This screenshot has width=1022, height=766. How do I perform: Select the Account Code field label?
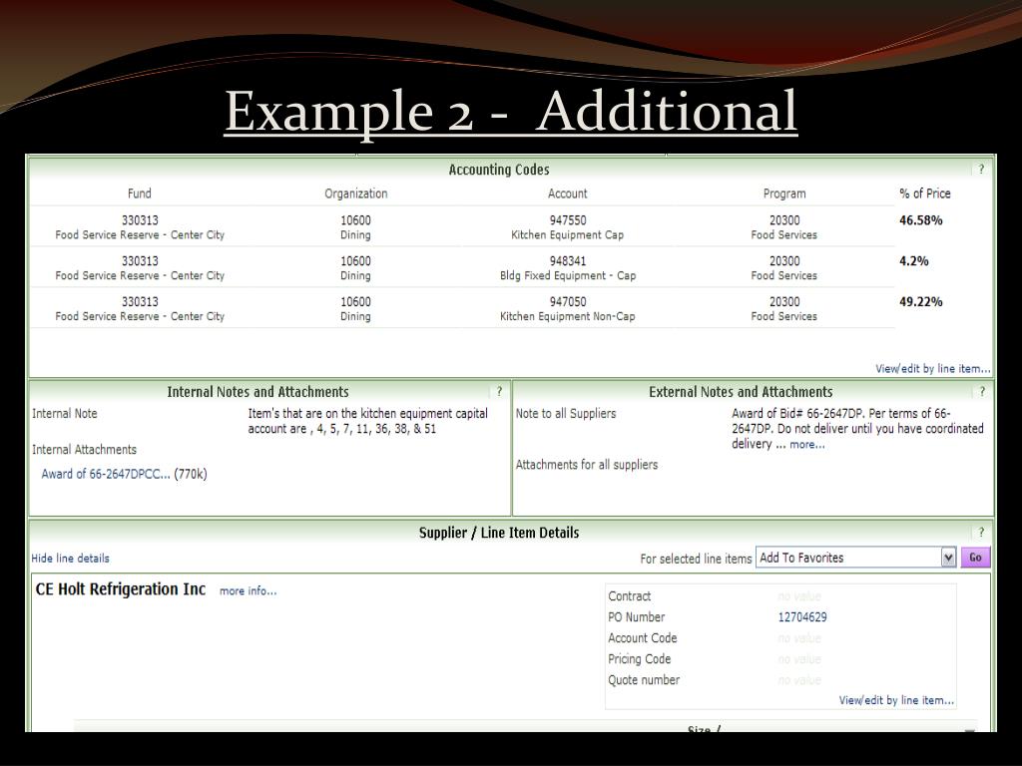[x=642, y=638]
